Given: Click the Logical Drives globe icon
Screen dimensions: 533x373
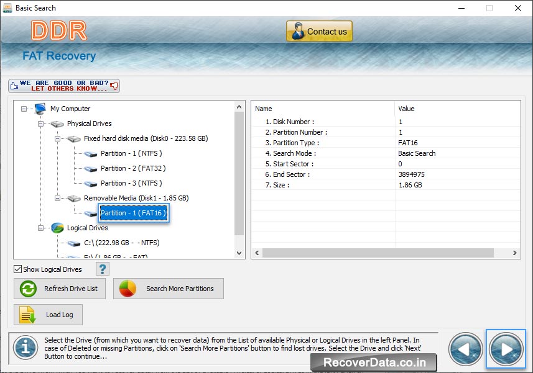Looking at the screenshot, I should point(57,228).
